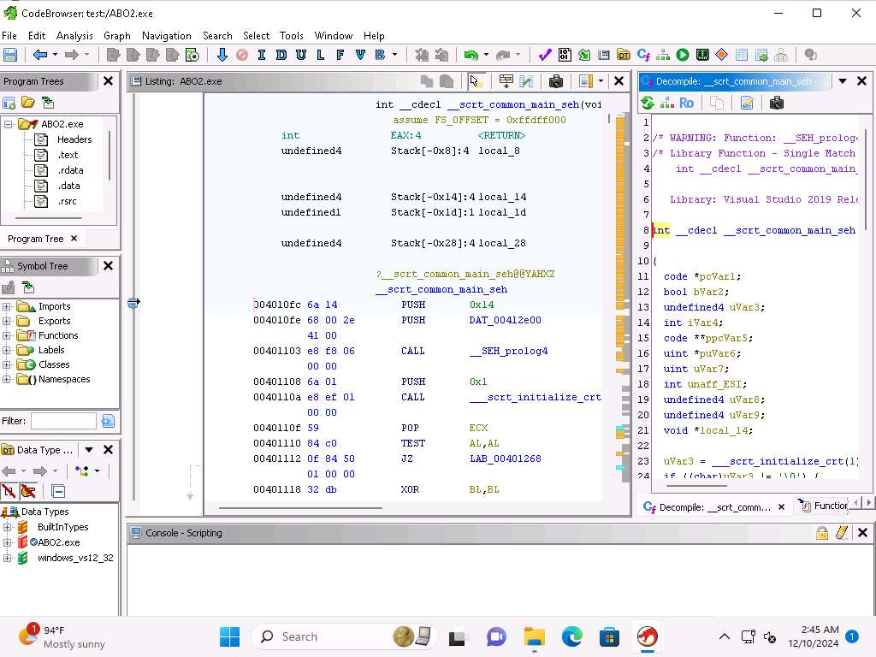Open the Analysis menu
The image size is (876, 657).
74,36
